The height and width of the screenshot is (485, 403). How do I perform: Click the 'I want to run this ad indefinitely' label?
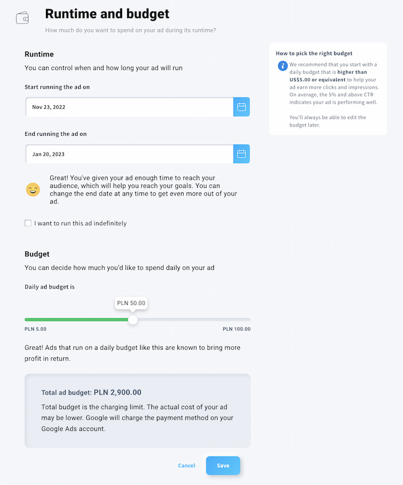click(x=81, y=223)
